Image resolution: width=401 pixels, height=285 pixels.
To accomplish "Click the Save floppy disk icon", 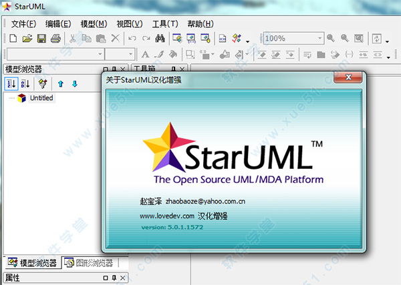I will pos(41,39).
